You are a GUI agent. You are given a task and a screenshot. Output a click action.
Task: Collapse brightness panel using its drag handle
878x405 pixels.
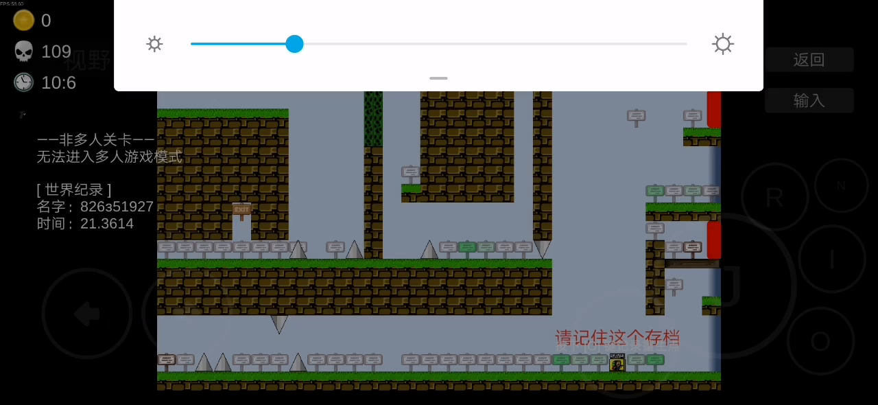pos(438,78)
